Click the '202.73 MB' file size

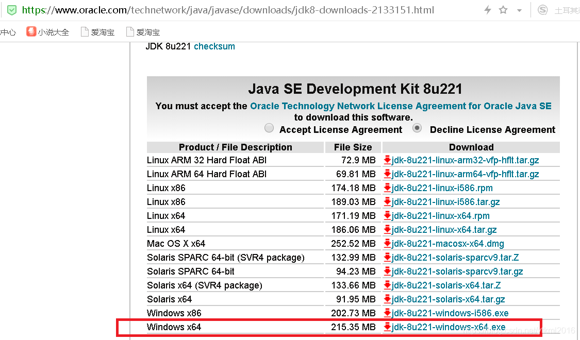click(x=353, y=313)
